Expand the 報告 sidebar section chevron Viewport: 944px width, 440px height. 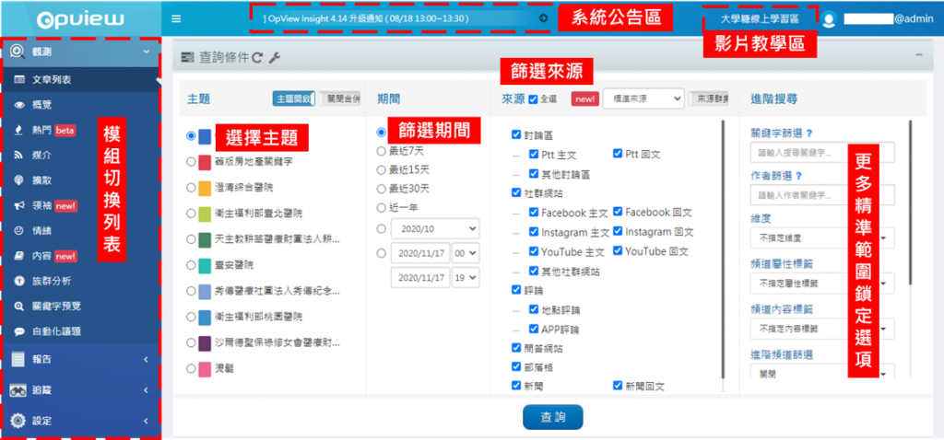tap(147, 359)
